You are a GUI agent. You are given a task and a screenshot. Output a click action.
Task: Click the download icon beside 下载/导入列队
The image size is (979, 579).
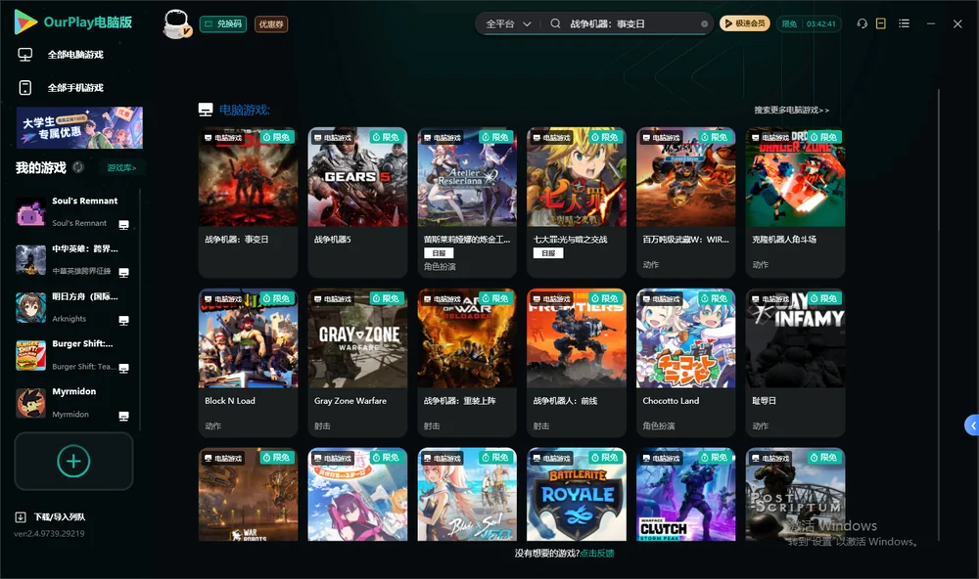click(21, 516)
